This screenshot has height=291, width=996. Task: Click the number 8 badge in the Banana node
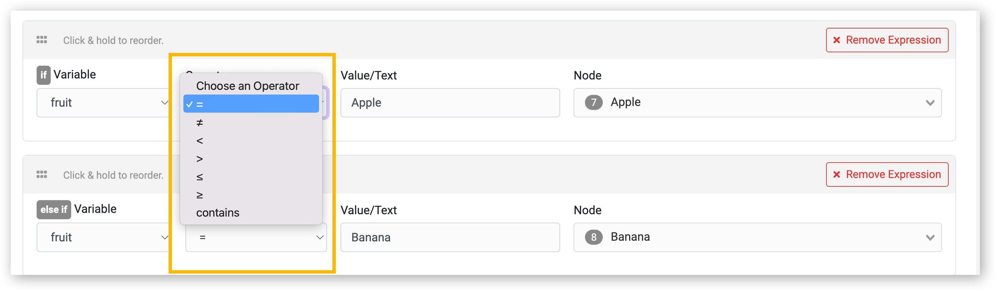click(x=593, y=237)
